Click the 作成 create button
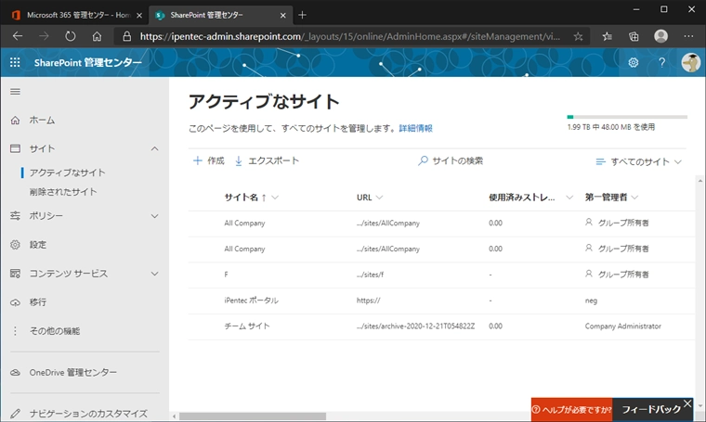The image size is (706, 422). (208, 160)
